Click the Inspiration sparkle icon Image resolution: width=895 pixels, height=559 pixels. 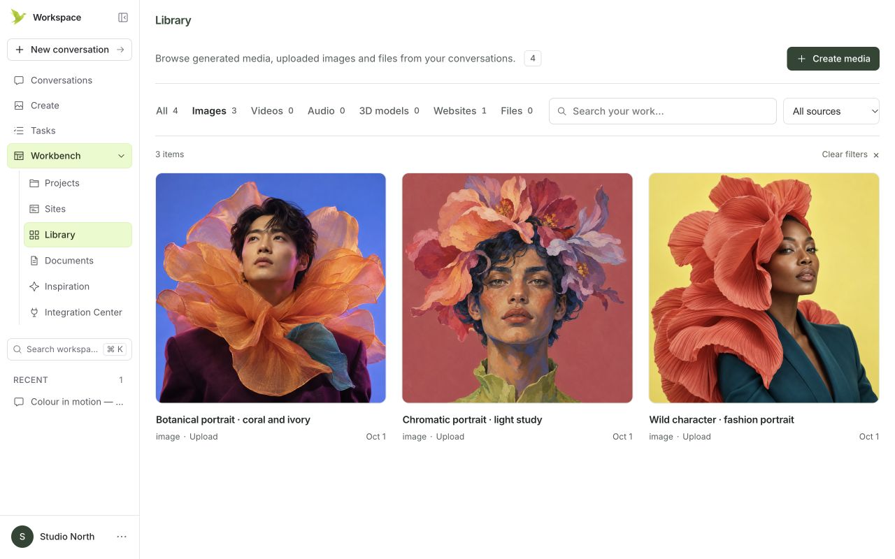tap(34, 286)
